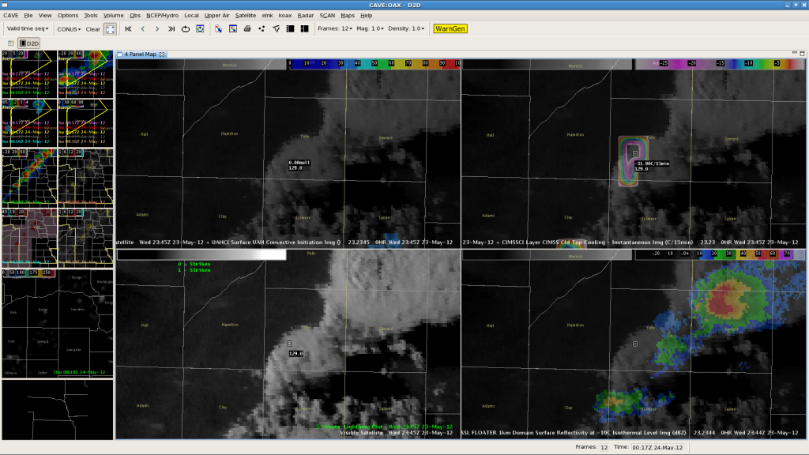The width and height of the screenshot is (809, 455).
Task: Open the Valid time seq dropdown
Action: point(28,28)
